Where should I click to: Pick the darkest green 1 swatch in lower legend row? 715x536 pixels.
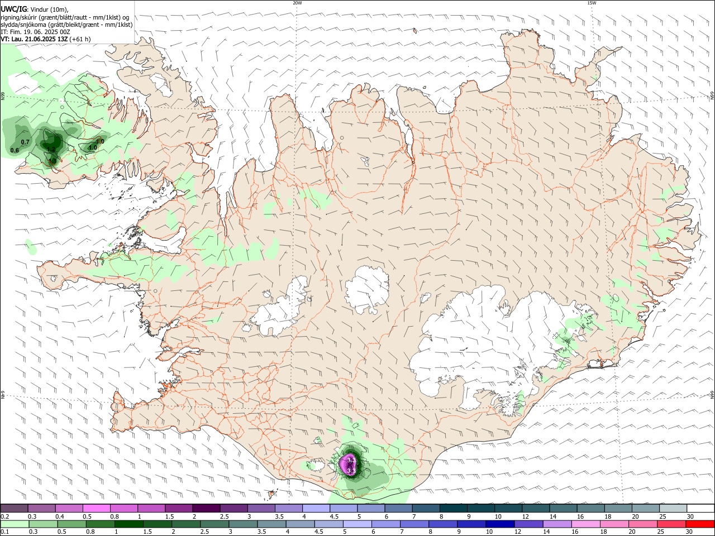click(x=128, y=524)
